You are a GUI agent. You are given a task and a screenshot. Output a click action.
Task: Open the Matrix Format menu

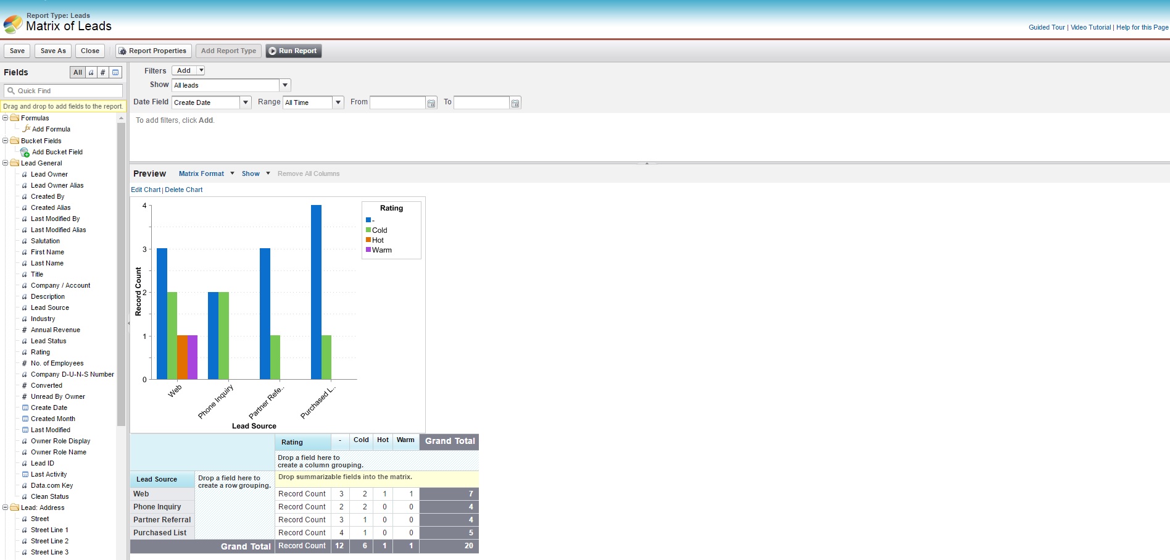207,173
